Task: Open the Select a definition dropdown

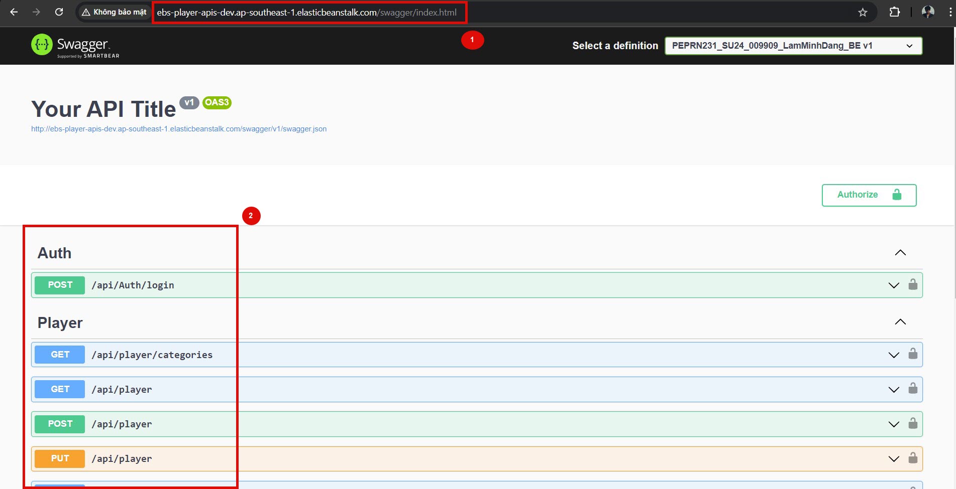Action: click(793, 46)
